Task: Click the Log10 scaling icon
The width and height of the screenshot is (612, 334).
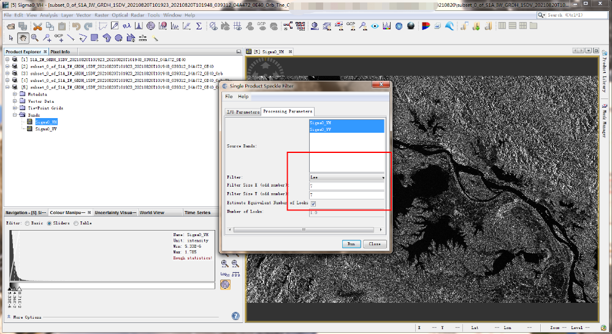Action: [225, 274]
